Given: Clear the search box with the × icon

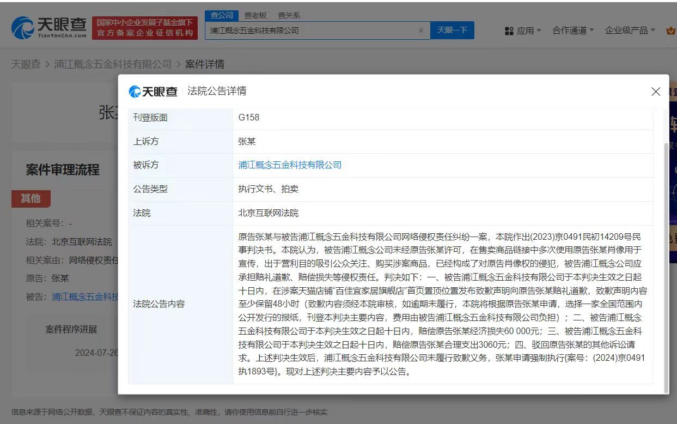Looking at the screenshot, I should tap(421, 31).
